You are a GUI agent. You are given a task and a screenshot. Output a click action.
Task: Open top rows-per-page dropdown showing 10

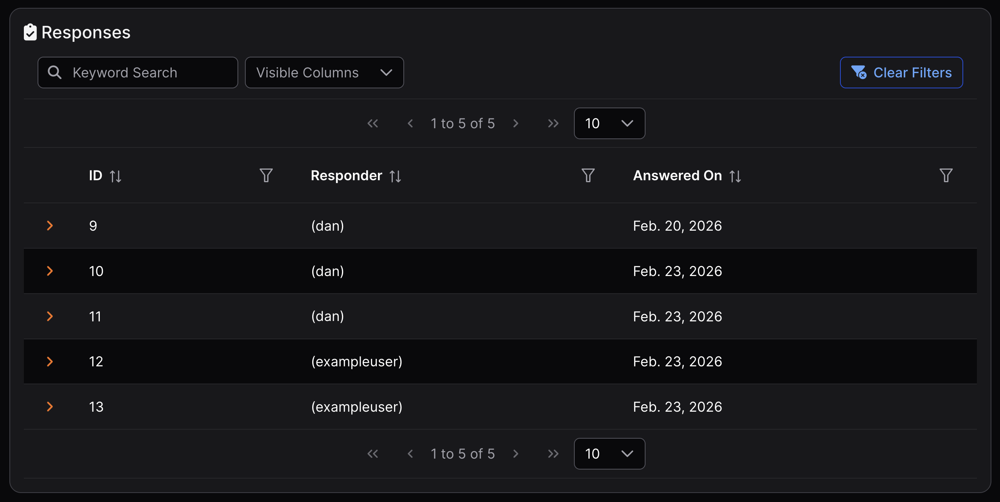click(x=609, y=124)
